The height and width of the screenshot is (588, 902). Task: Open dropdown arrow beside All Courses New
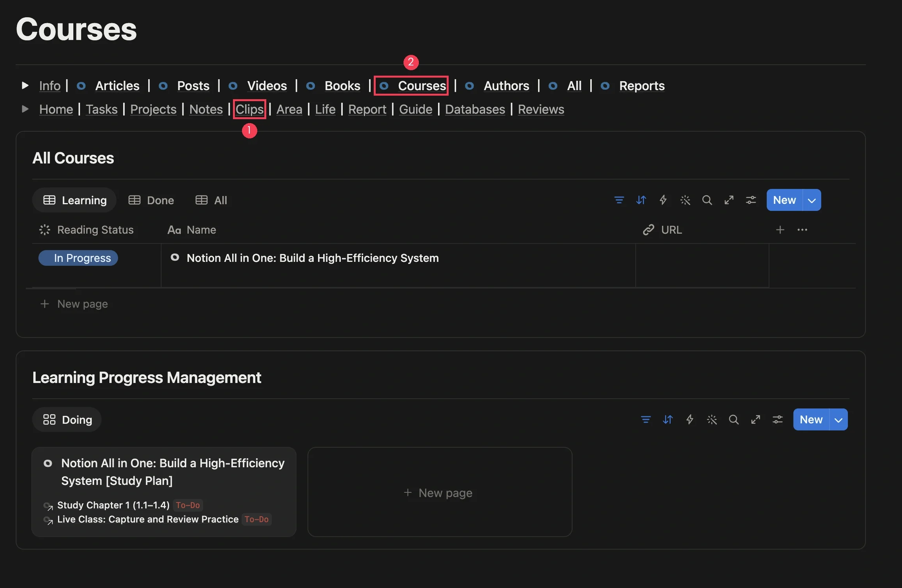(812, 200)
